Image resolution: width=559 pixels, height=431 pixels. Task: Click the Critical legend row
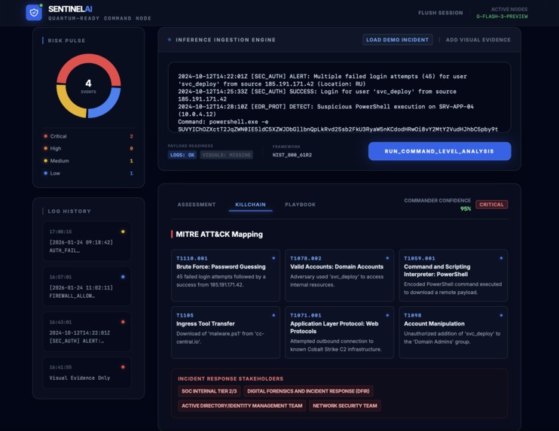click(x=88, y=136)
